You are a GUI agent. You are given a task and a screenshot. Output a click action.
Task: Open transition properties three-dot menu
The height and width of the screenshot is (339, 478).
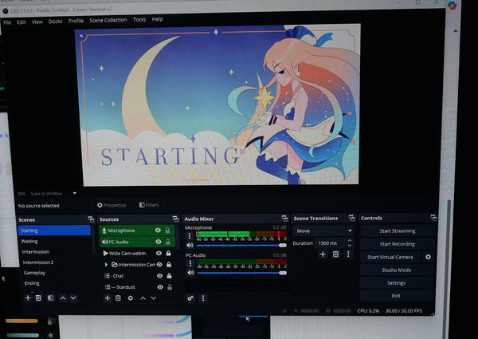click(348, 254)
